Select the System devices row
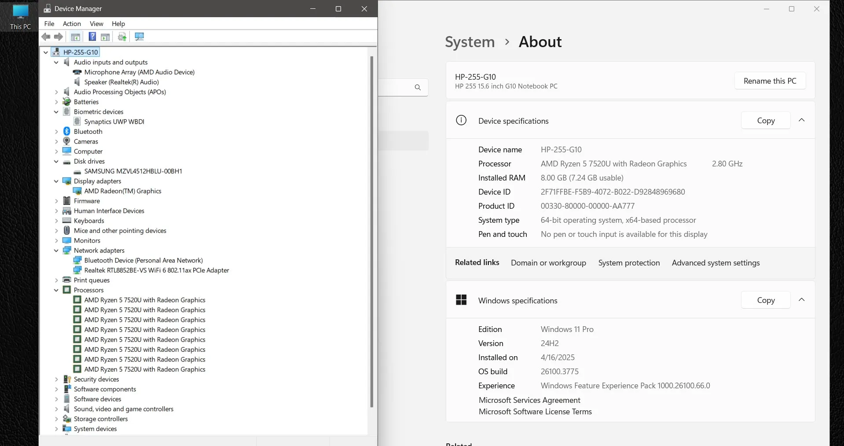This screenshot has width=844, height=446. pyautogui.click(x=95, y=429)
